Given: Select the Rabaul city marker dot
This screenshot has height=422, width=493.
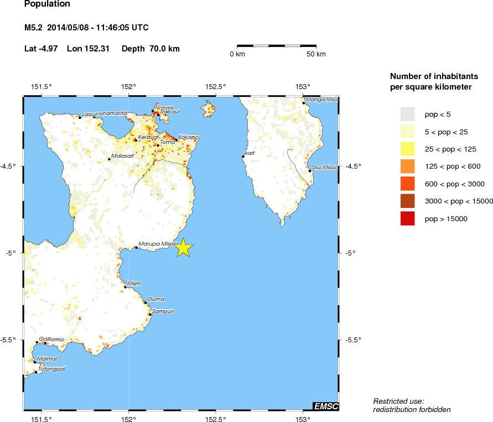Looking at the screenshot, I should tap(158, 114).
